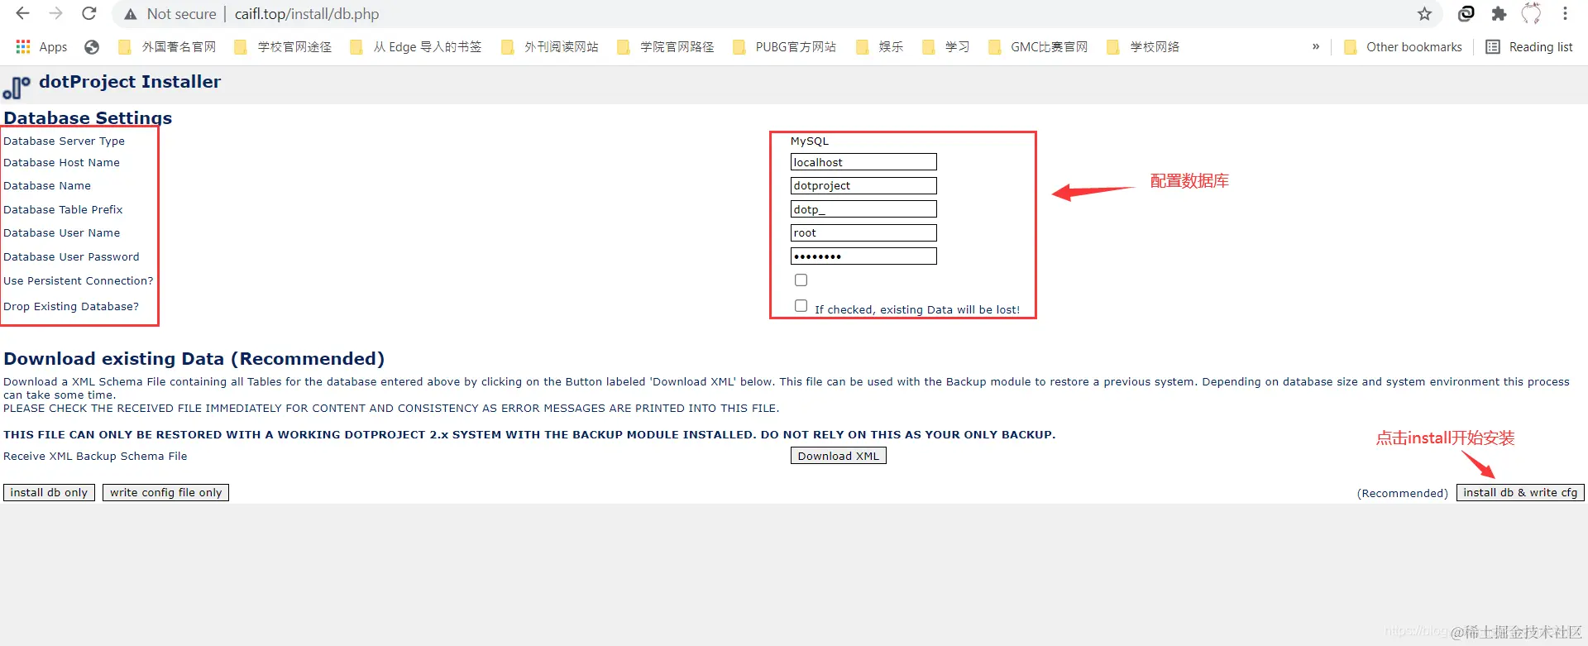Click write config file only button
This screenshot has height=646, width=1588.
click(165, 492)
